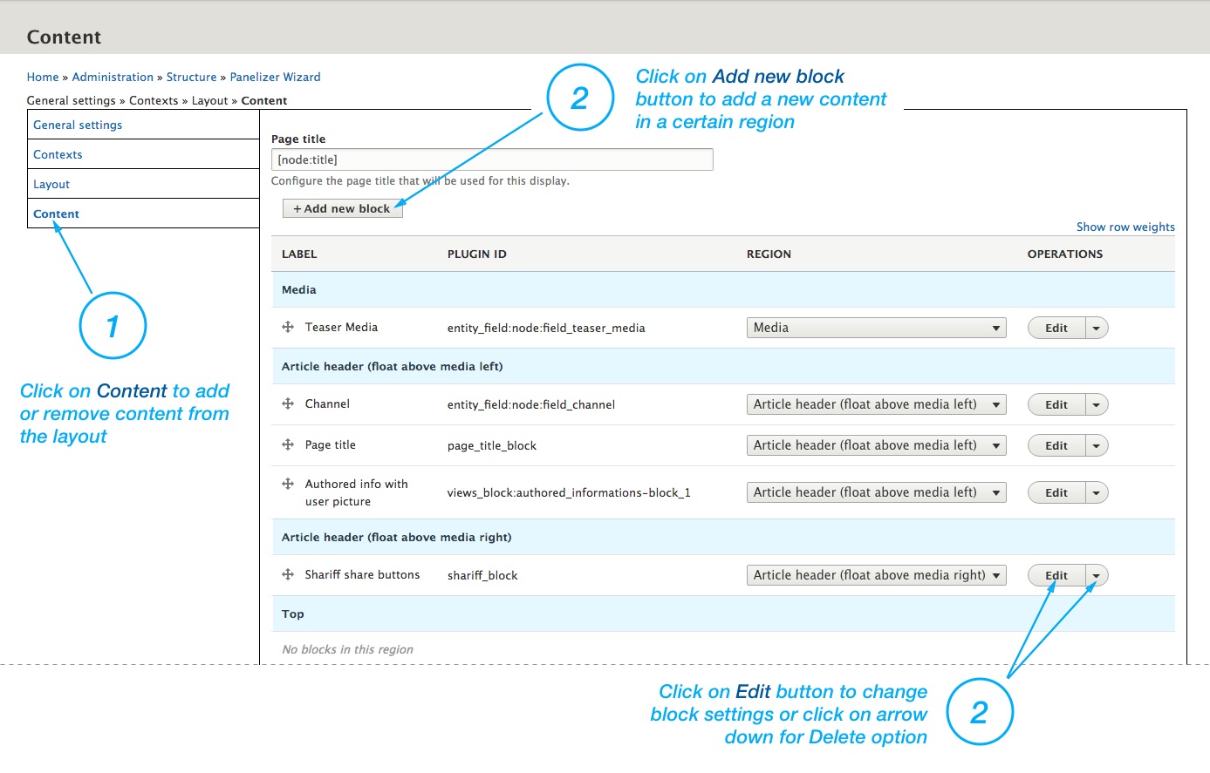Open Panelizer Wizard breadcrumb link
Screen dimensions: 1210x773
click(275, 78)
